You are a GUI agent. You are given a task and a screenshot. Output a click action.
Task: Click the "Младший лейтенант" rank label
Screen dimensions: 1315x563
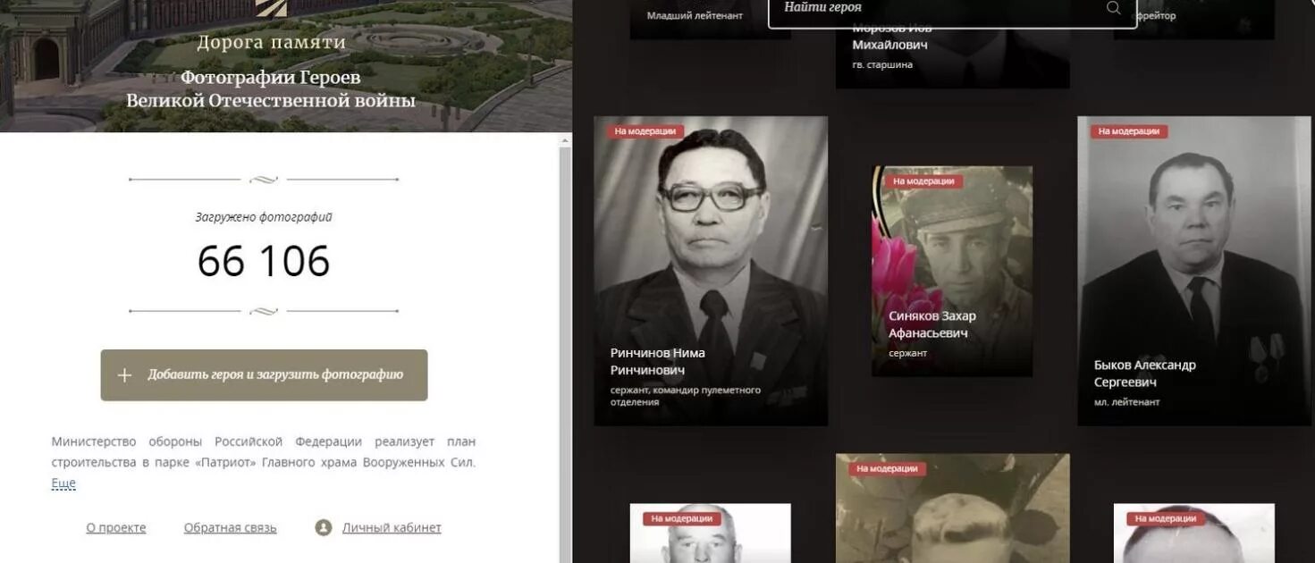coord(695,16)
